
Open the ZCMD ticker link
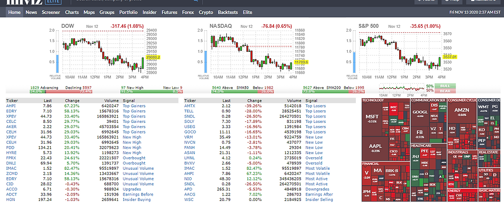(12, 173)
